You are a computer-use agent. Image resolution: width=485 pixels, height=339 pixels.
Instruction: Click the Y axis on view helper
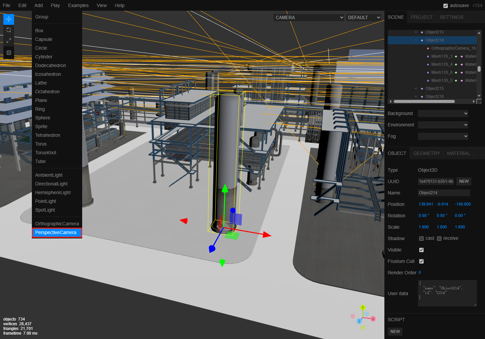coord(363,307)
